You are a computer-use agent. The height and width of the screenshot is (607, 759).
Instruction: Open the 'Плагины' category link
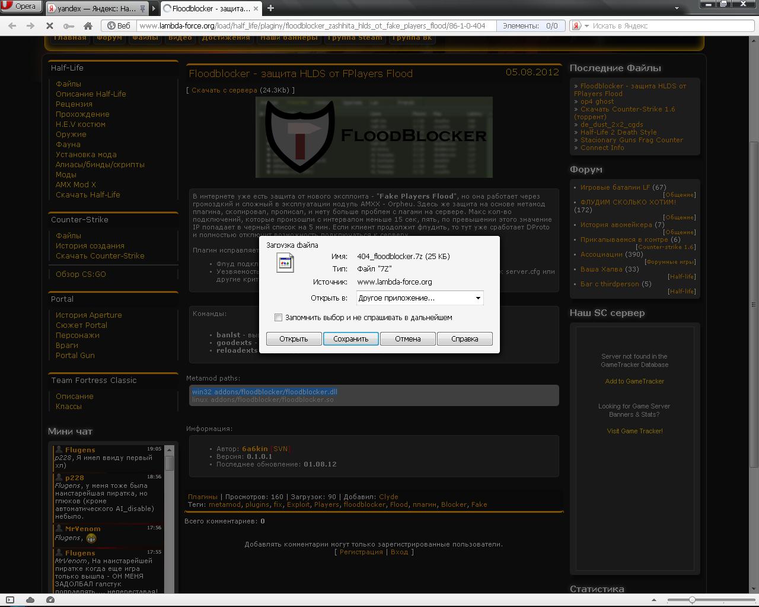[x=203, y=497]
